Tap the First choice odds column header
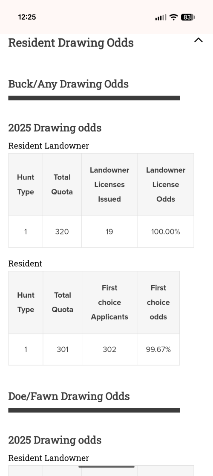213x476 pixels. (158, 302)
